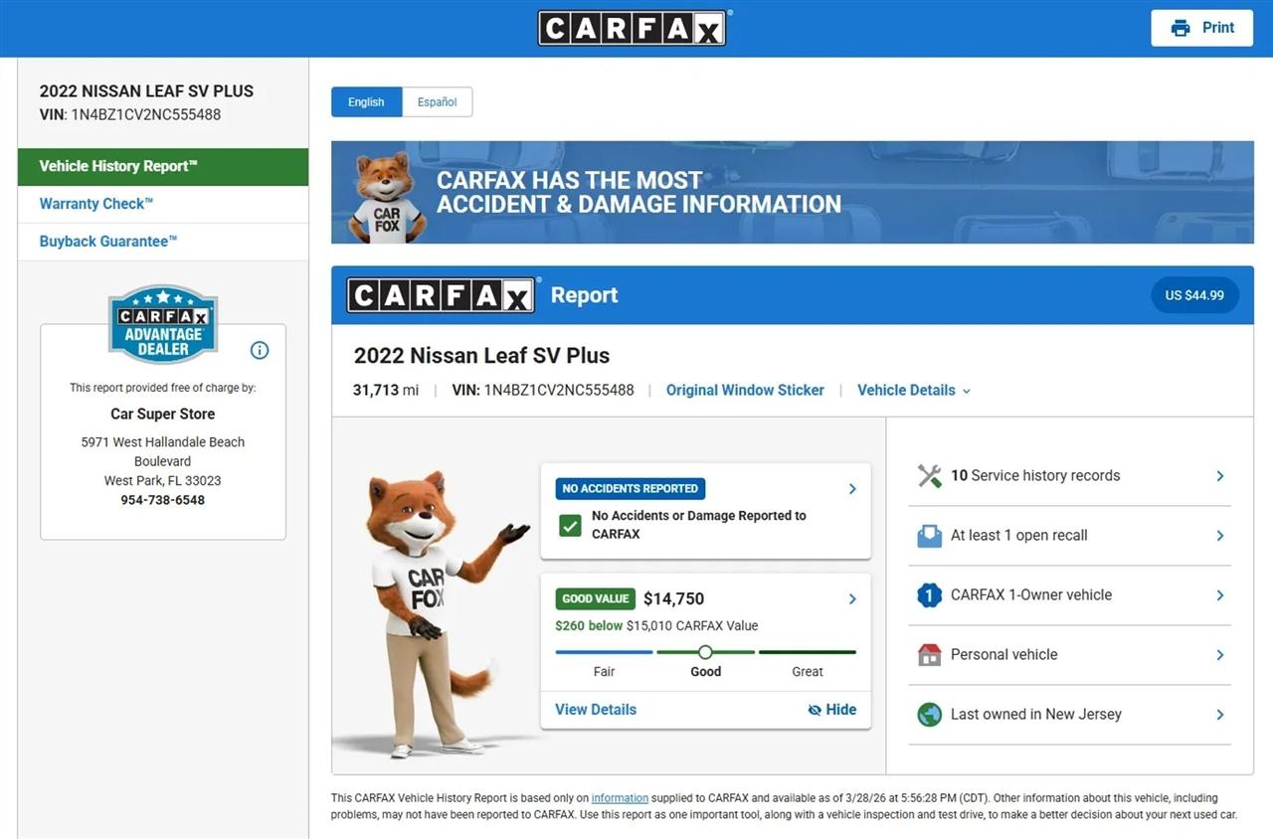The width and height of the screenshot is (1273, 839).
Task: Click the Personal vehicle house icon
Action: click(929, 655)
